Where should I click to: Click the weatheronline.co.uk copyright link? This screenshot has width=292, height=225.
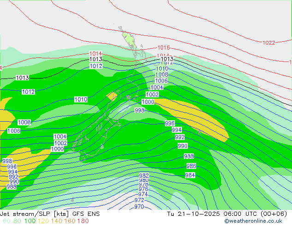coord(253,221)
